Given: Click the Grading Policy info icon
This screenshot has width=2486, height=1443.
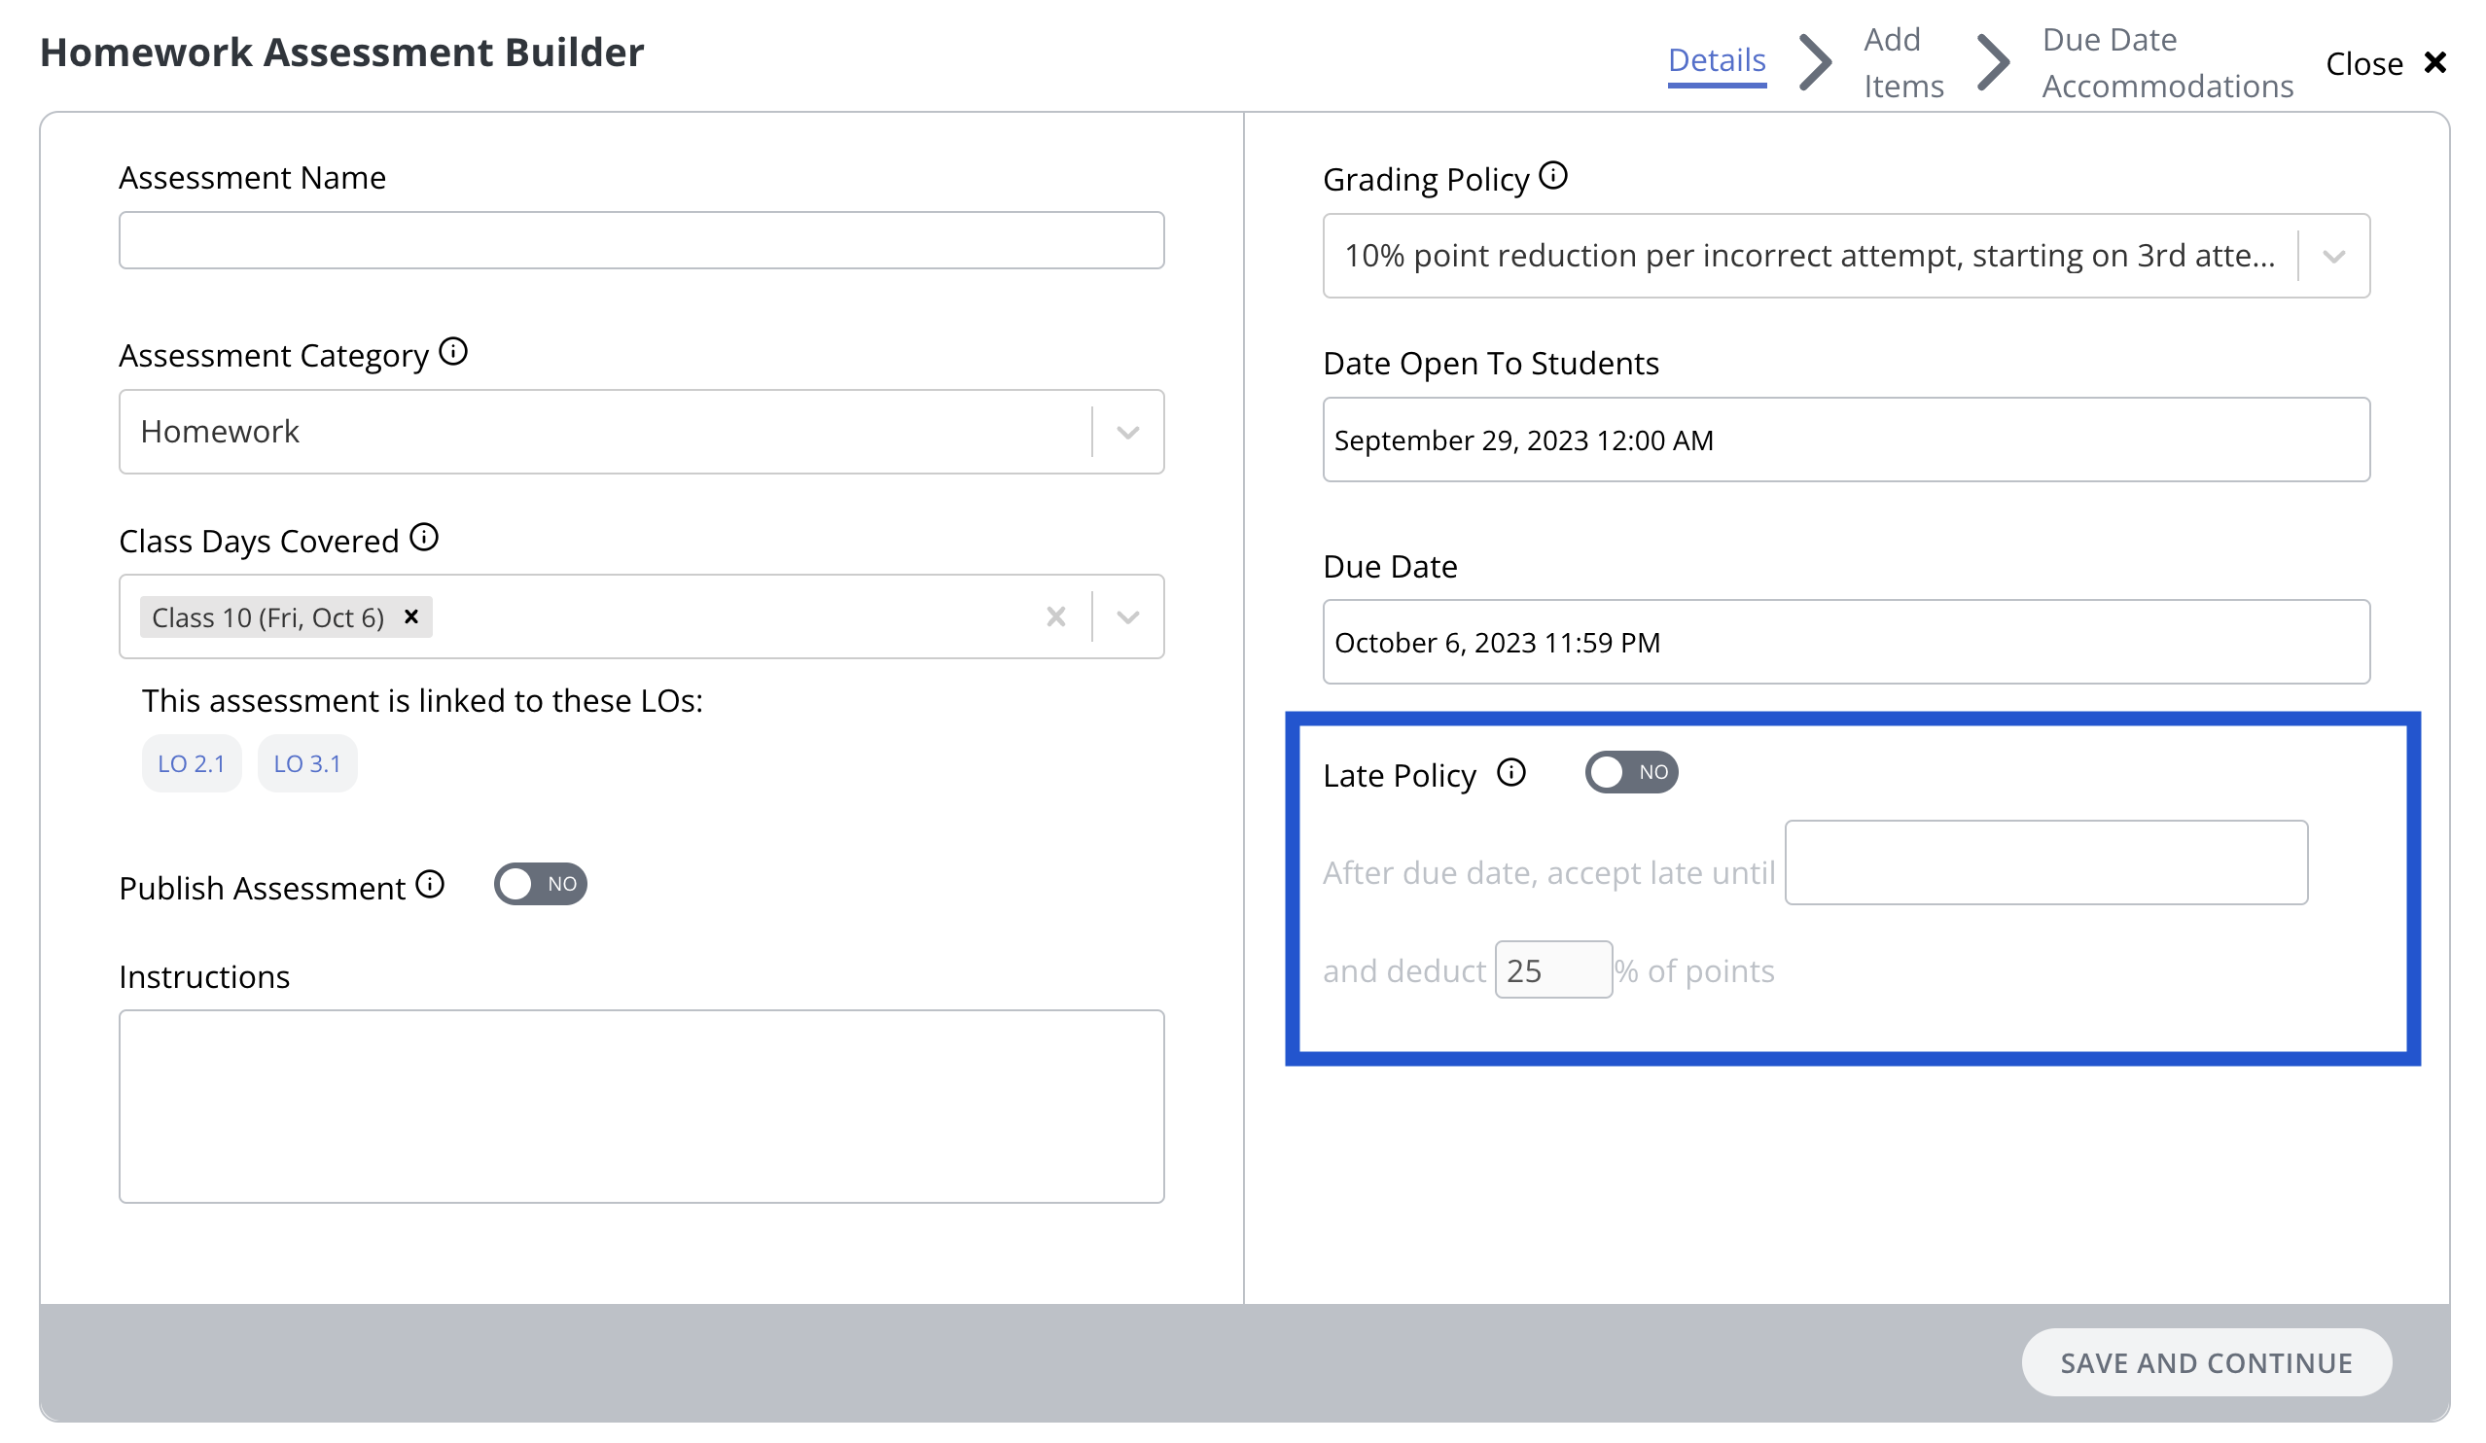Looking at the screenshot, I should click(x=1552, y=177).
